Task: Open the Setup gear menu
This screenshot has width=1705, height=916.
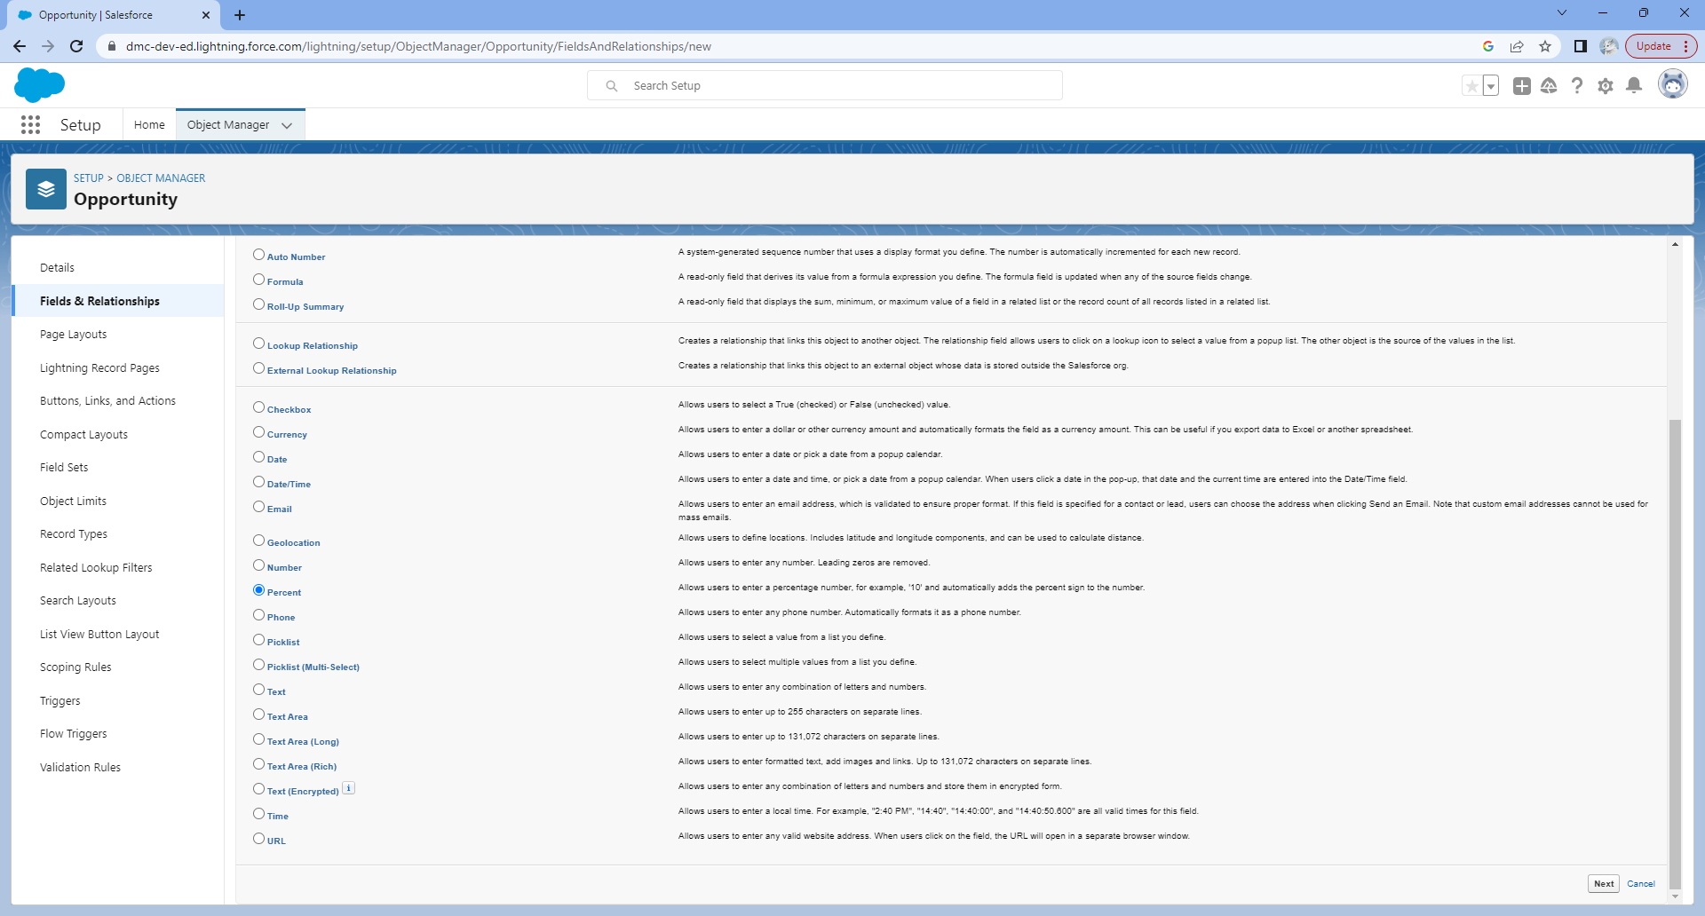Action: [x=1605, y=86]
